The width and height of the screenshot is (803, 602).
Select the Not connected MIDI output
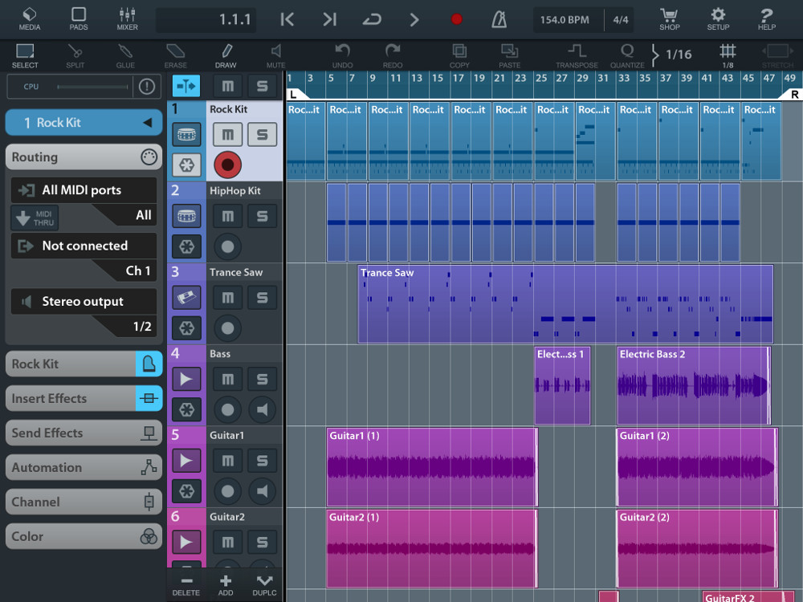[84, 246]
